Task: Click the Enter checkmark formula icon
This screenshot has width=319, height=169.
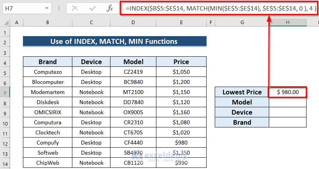Action: tap(93, 8)
